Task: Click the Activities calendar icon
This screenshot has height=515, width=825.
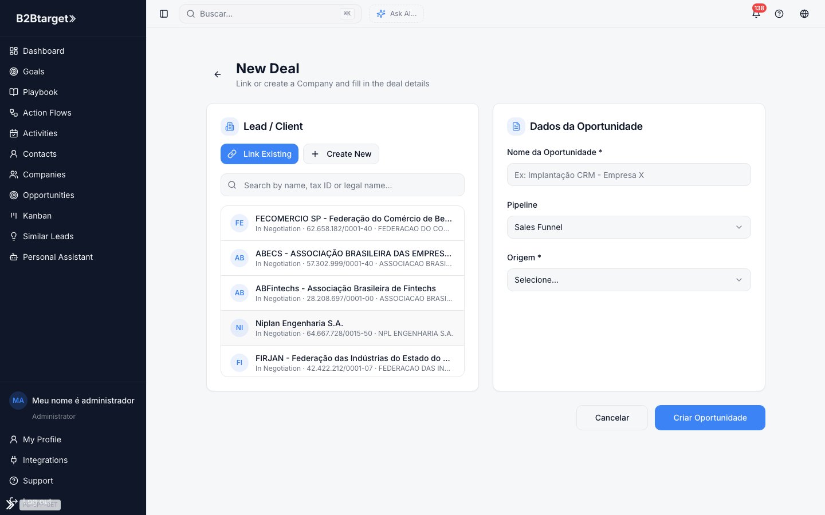Action: pos(14,133)
